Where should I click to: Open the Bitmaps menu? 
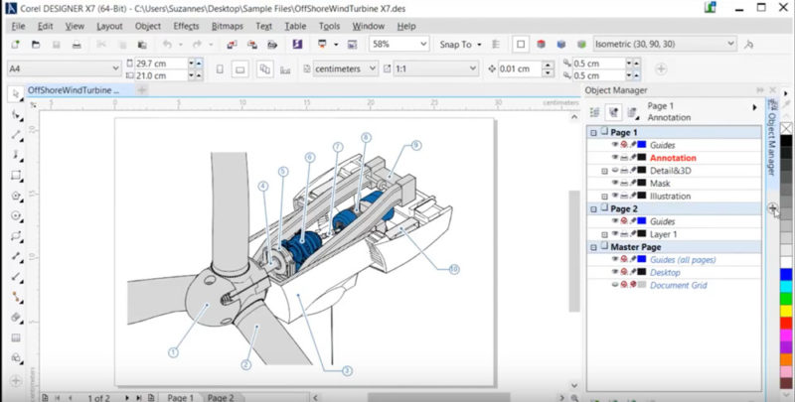point(228,26)
